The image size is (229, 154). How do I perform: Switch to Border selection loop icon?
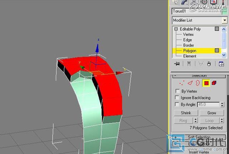tap(198, 83)
